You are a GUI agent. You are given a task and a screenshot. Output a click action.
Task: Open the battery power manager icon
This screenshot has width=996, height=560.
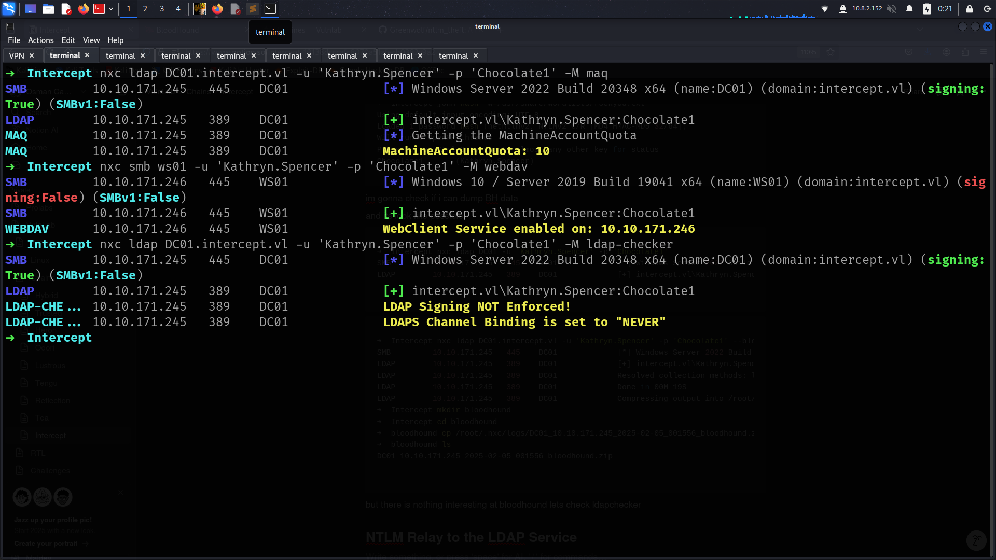(927, 9)
